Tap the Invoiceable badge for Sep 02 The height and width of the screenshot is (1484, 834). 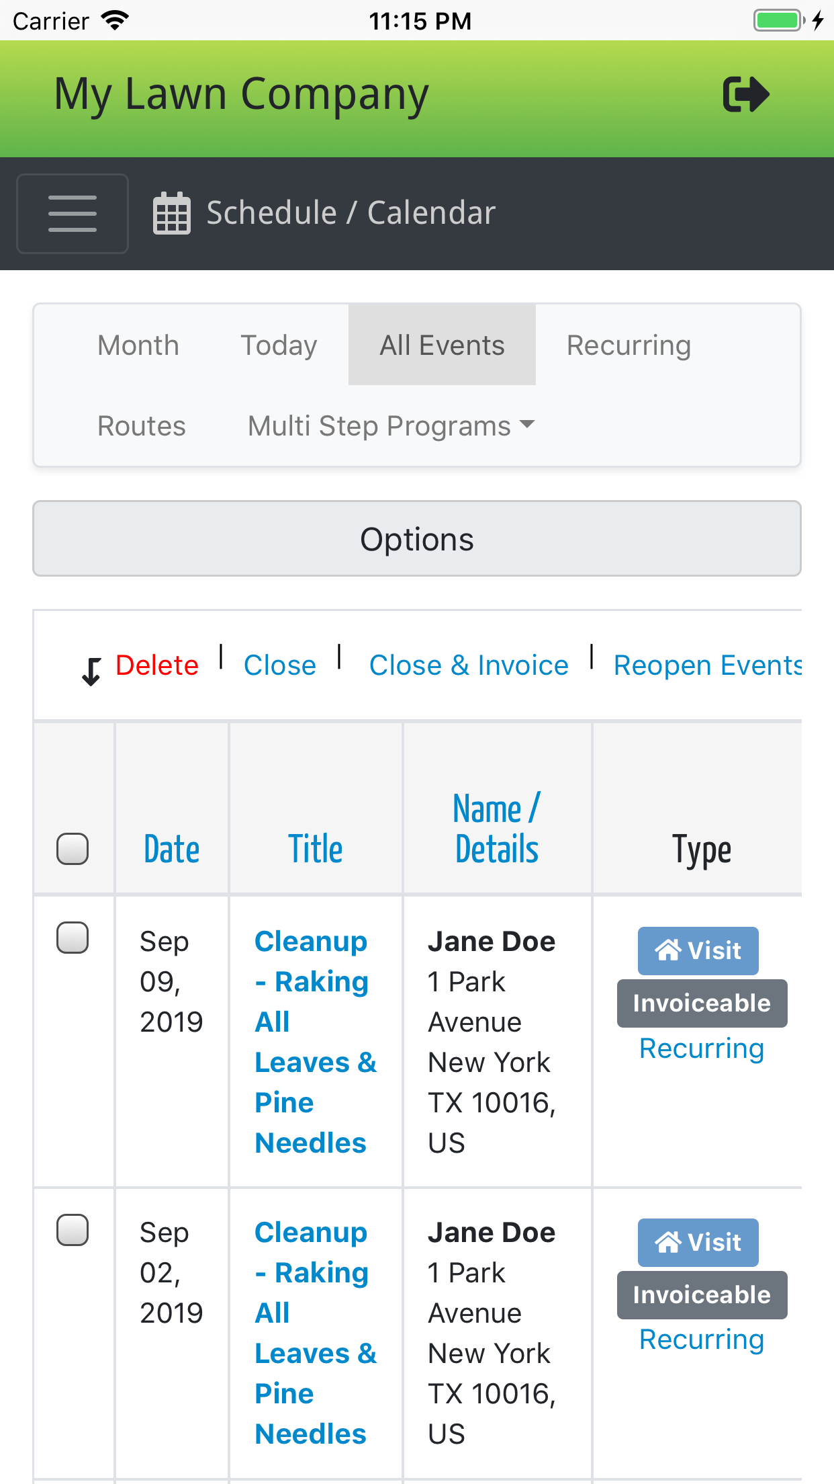[702, 1295]
